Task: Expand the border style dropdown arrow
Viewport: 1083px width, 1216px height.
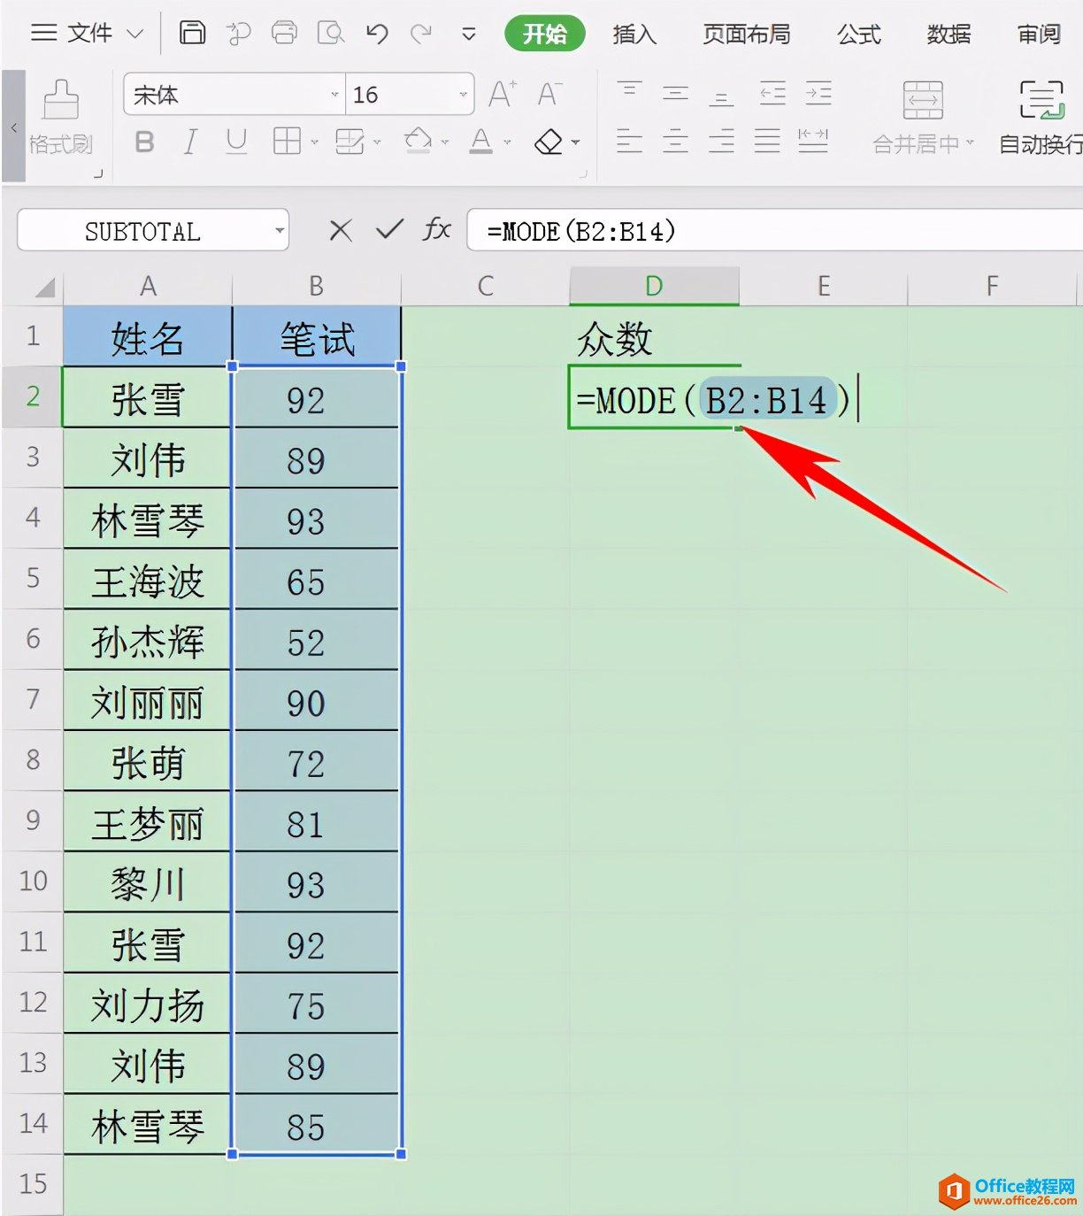Action: [314, 142]
